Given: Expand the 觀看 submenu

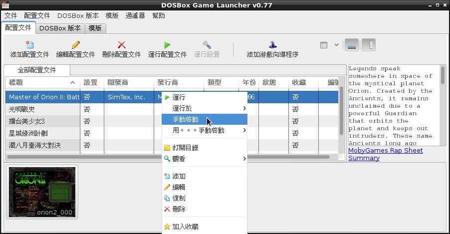Looking at the screenshot, I should point(205,159).
